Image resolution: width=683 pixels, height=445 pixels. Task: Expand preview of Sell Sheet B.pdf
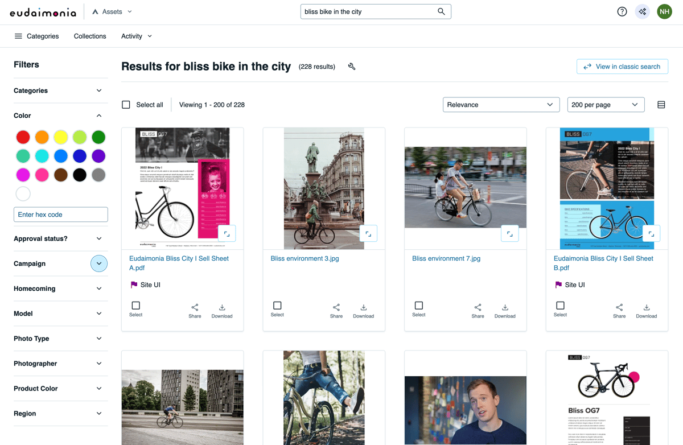(x=651, y=233)
